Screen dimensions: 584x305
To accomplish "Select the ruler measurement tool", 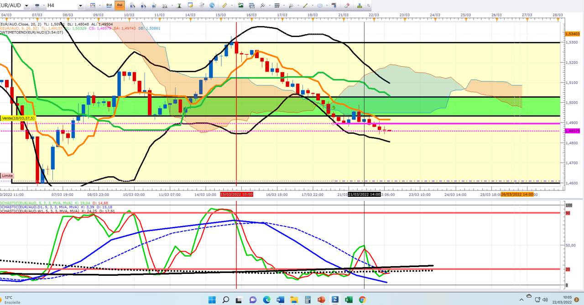I will click(224, 5).
